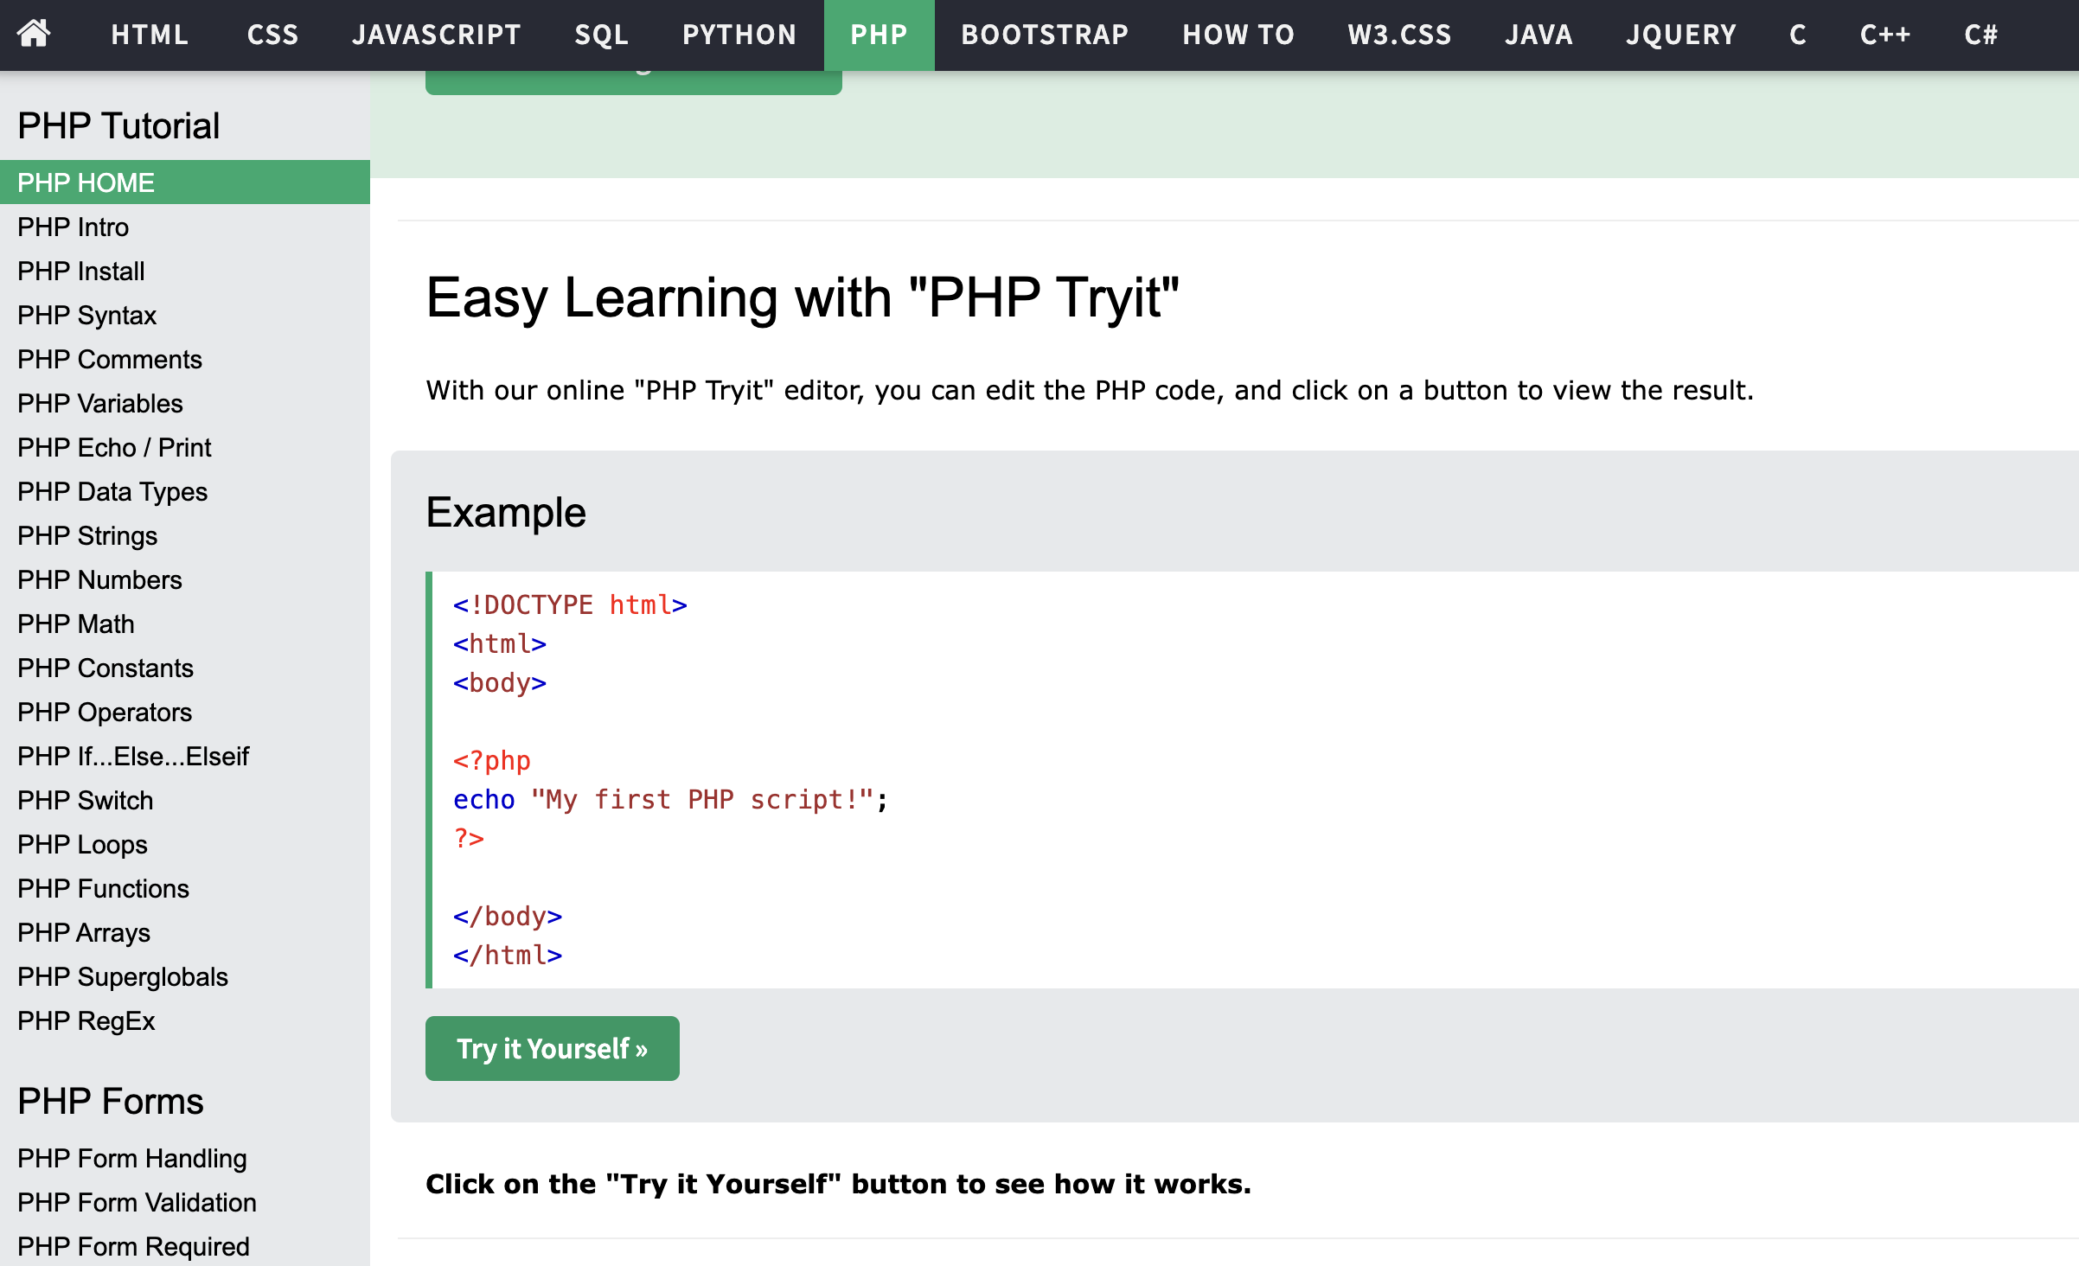Navigate to PHP Syntax

[x=86, y=315]
